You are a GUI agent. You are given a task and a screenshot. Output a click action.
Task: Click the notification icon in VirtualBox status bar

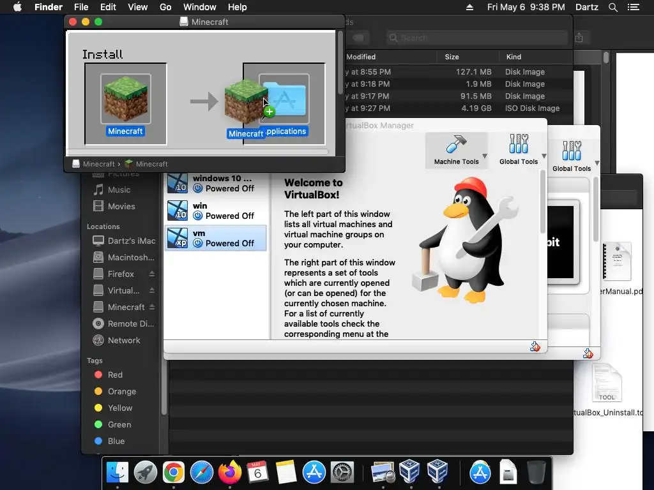click(x=535, y=346)
